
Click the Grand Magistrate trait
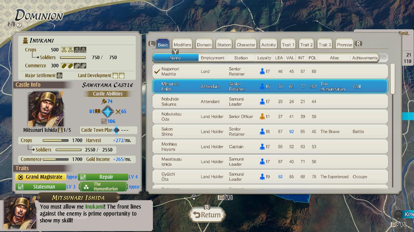(40, 177)
